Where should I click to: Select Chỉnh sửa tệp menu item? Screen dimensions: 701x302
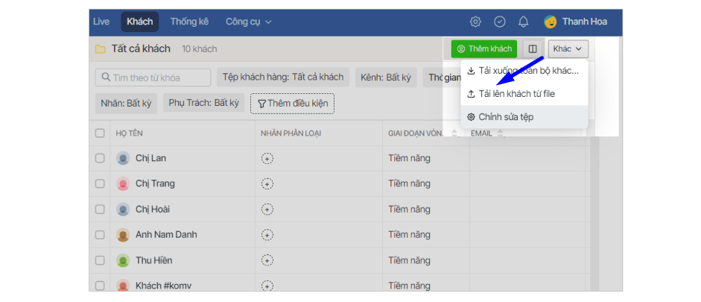(x=506, y=117)
